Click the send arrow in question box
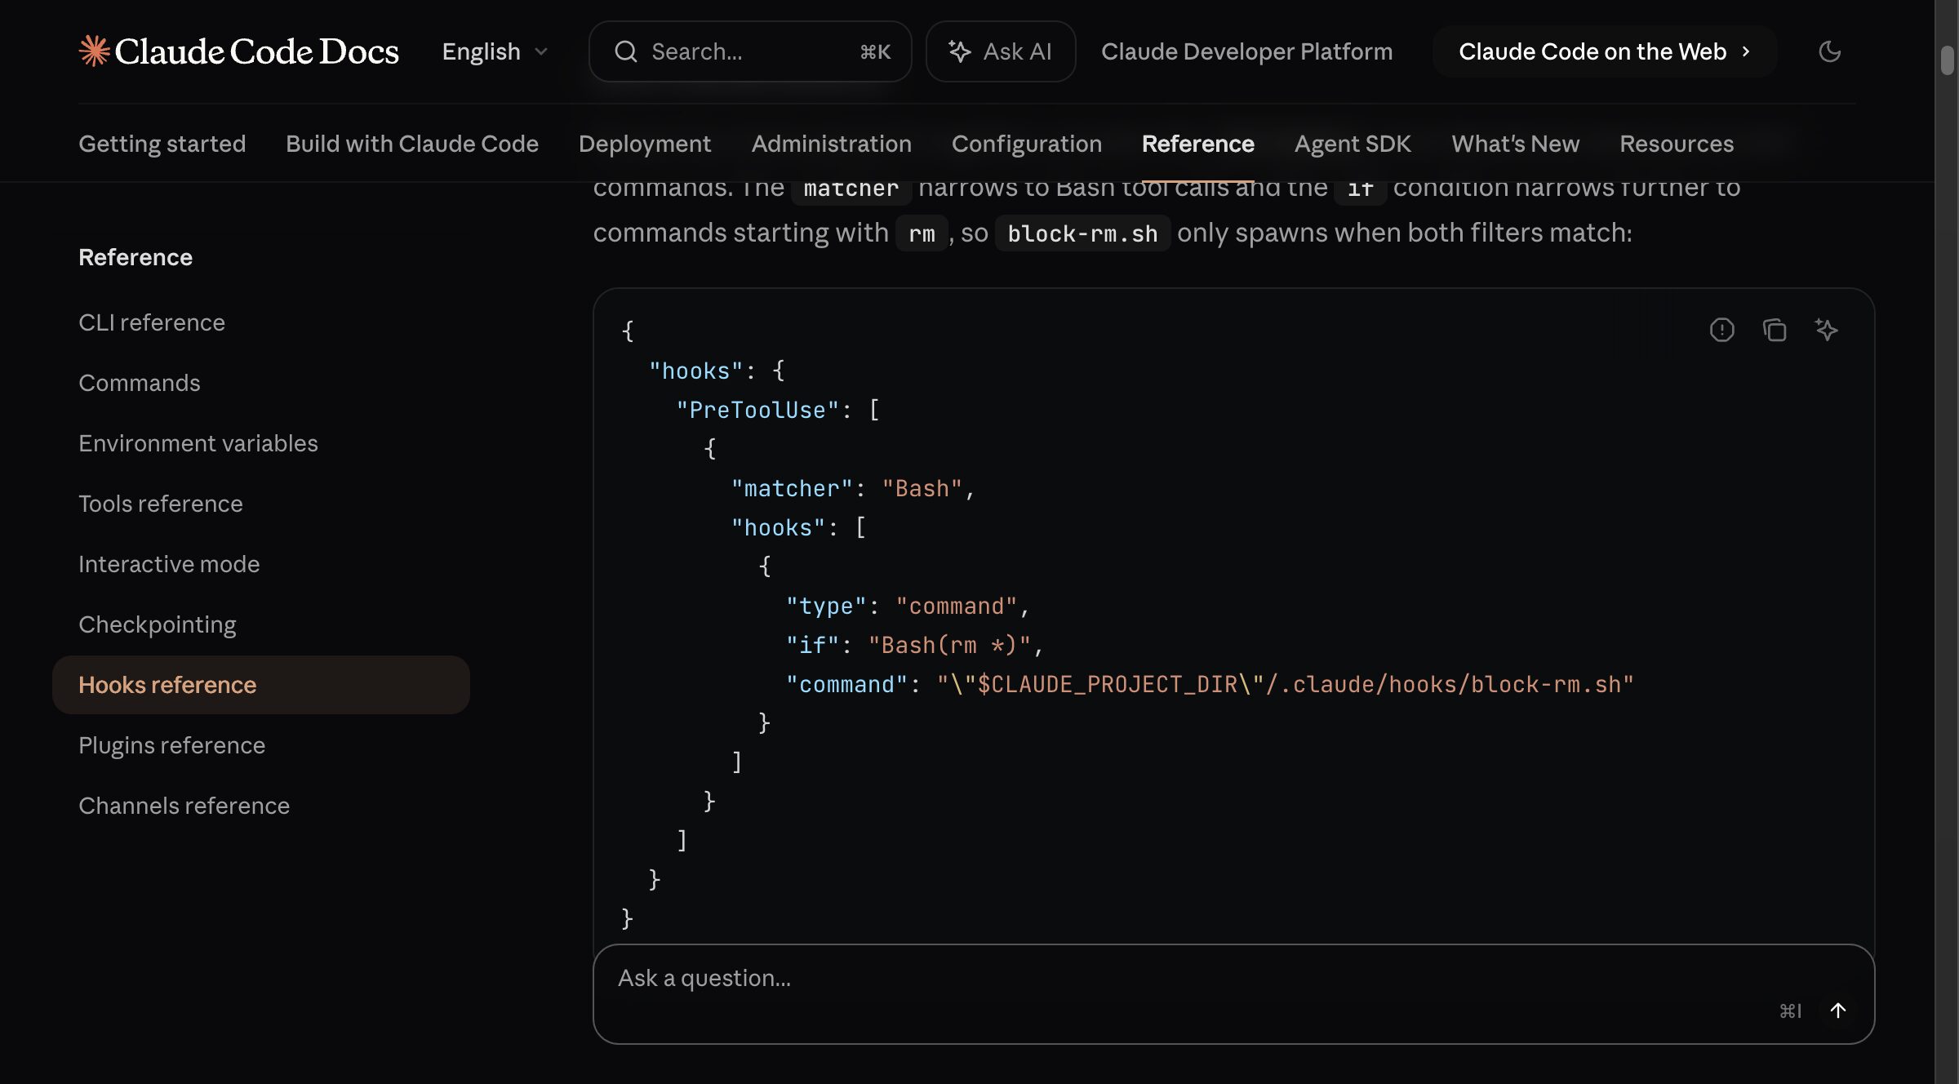Image resolution: width=1959 pixels, height=1084 pixels. coord(1838,1011)
